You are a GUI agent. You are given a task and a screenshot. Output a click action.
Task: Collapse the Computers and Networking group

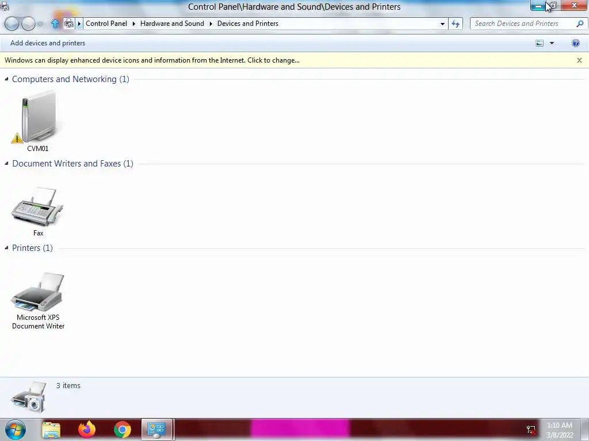point(6,79)
